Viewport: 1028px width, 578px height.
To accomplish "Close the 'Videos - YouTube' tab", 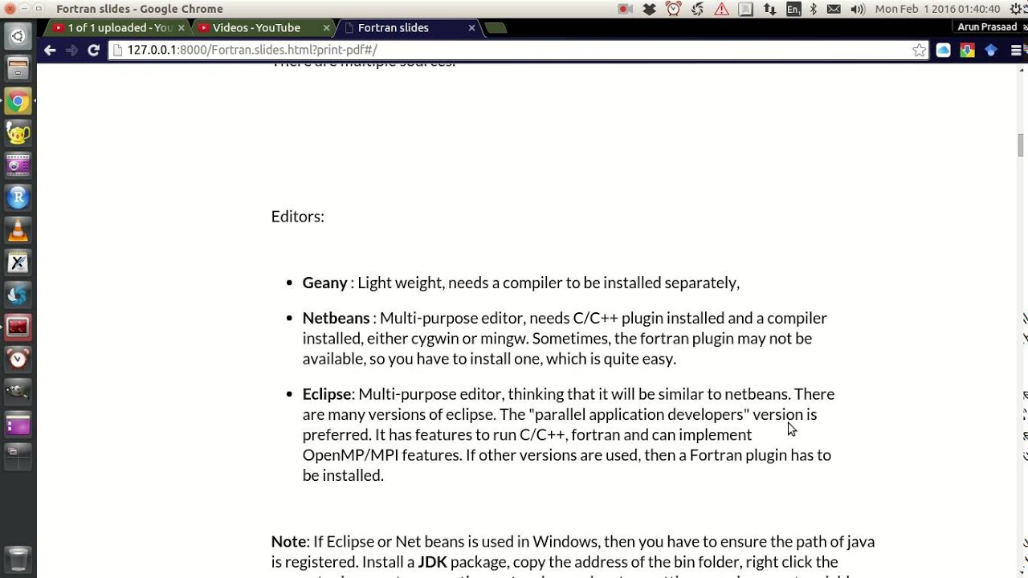I will pyautogui.click(x=326, y=27).
